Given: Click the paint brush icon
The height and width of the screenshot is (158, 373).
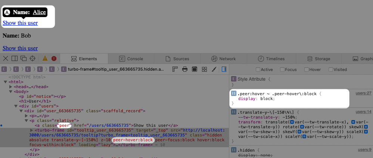Looking at the screenshot, I should coord(214,69).
